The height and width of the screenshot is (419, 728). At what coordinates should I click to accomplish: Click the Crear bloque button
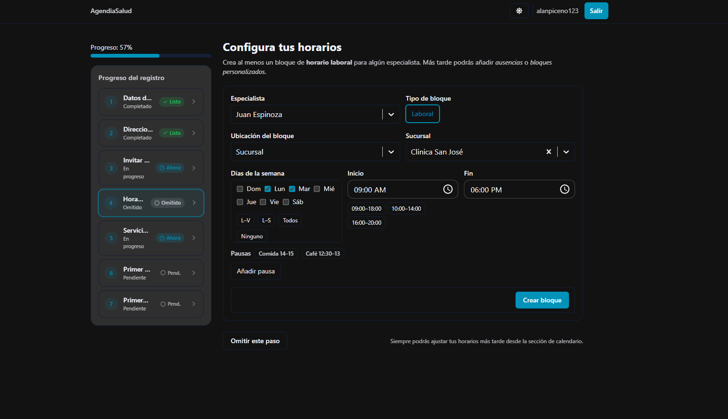[542, 300]
